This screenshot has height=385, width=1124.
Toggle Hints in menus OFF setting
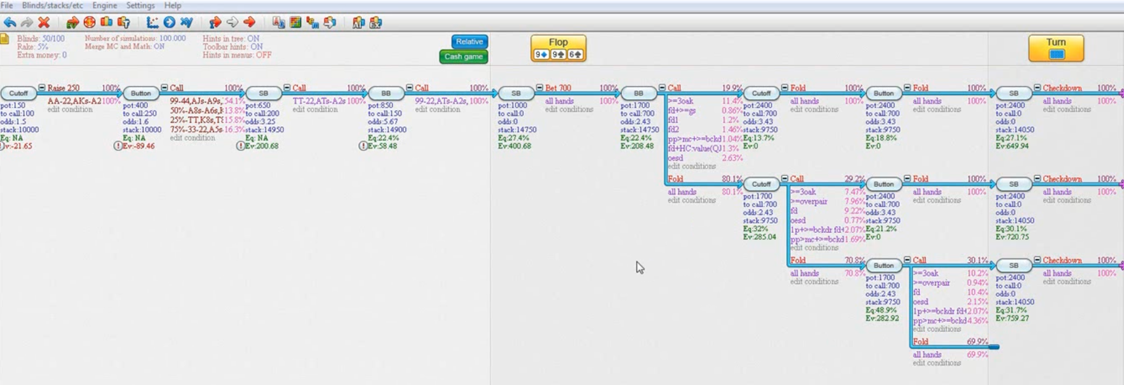point(237,54)
